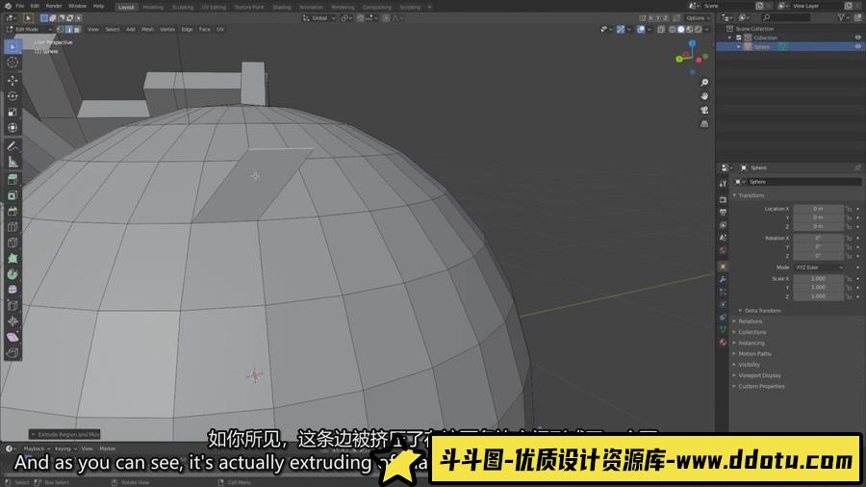Toggle X-ray display
The height and width of the screenshot is (487, 866).
point(660,29)
